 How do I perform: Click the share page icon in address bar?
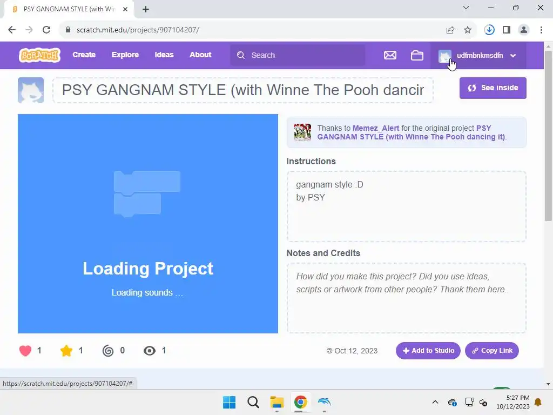point(450,30)
